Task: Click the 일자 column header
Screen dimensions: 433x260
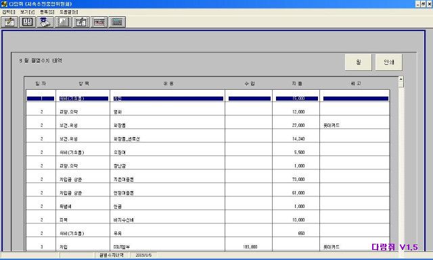Action: [x=41, y=84]
